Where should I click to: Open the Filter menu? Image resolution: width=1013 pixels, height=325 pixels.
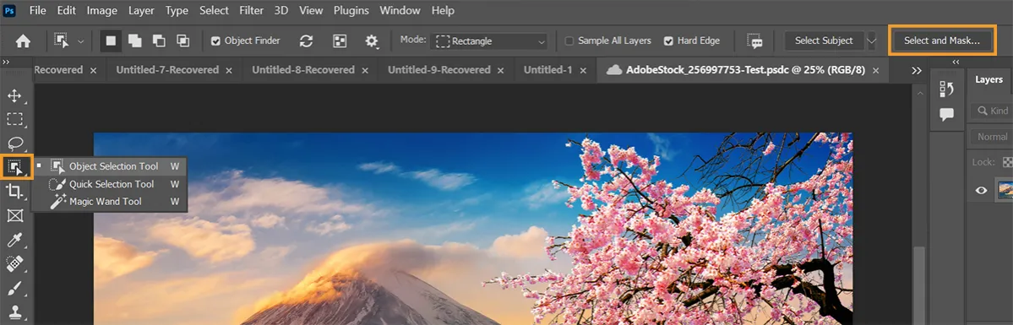251,10
